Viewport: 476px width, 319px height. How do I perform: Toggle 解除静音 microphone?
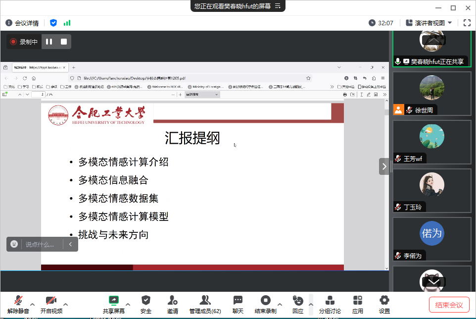click(18, 300)
